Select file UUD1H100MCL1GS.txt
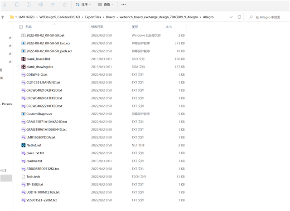This screenshot has width=290, height=211. click(43, 192)
